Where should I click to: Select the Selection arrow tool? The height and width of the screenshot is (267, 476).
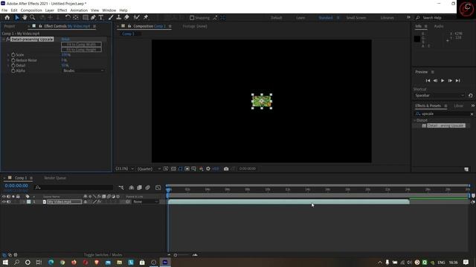click(17, 18)
